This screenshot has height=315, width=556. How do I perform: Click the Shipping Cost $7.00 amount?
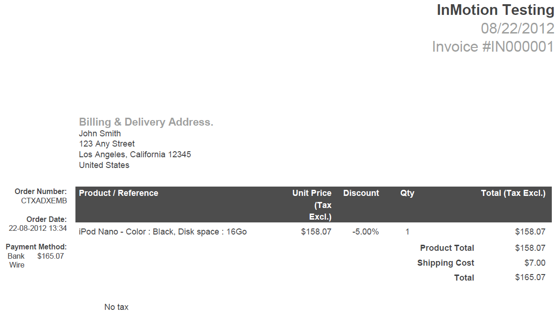pyautogui.click(x=535, y=263)
